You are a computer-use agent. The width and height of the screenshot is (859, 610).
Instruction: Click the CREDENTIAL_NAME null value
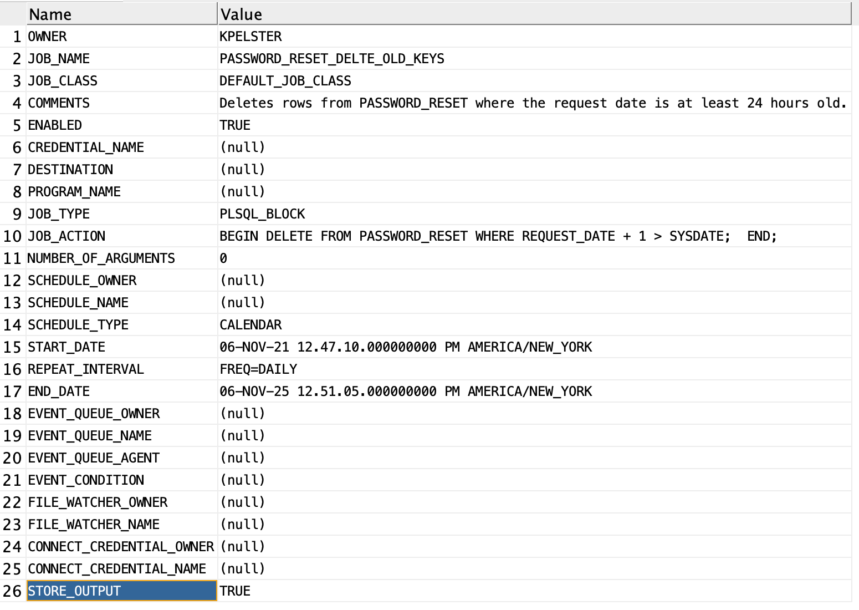(242, 147)
